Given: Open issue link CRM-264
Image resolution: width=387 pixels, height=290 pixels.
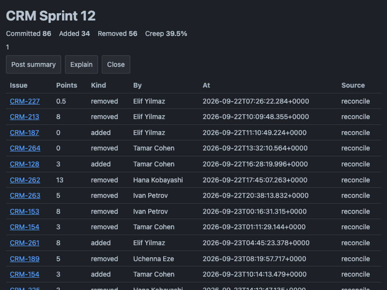Looking at the screenshot, I should (25, 148).
